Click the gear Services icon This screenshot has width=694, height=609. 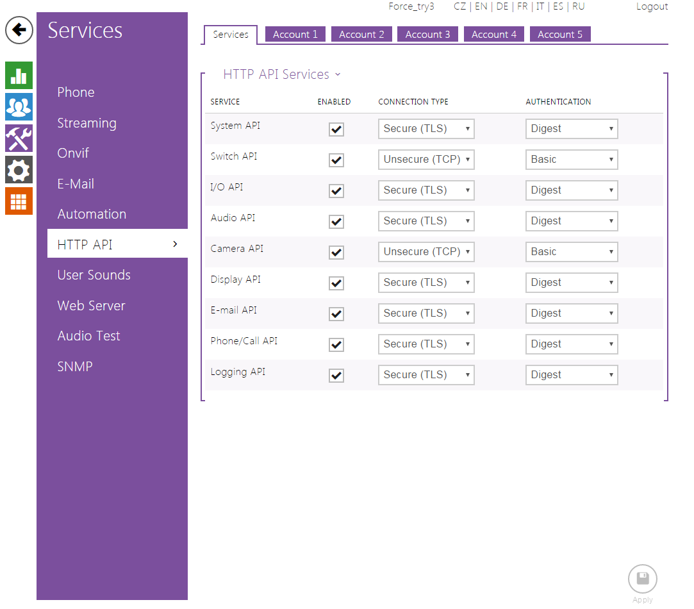click(19, 170)
